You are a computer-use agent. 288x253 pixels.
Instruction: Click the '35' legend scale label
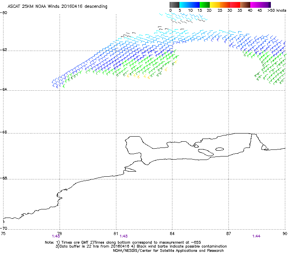(240, 11)
